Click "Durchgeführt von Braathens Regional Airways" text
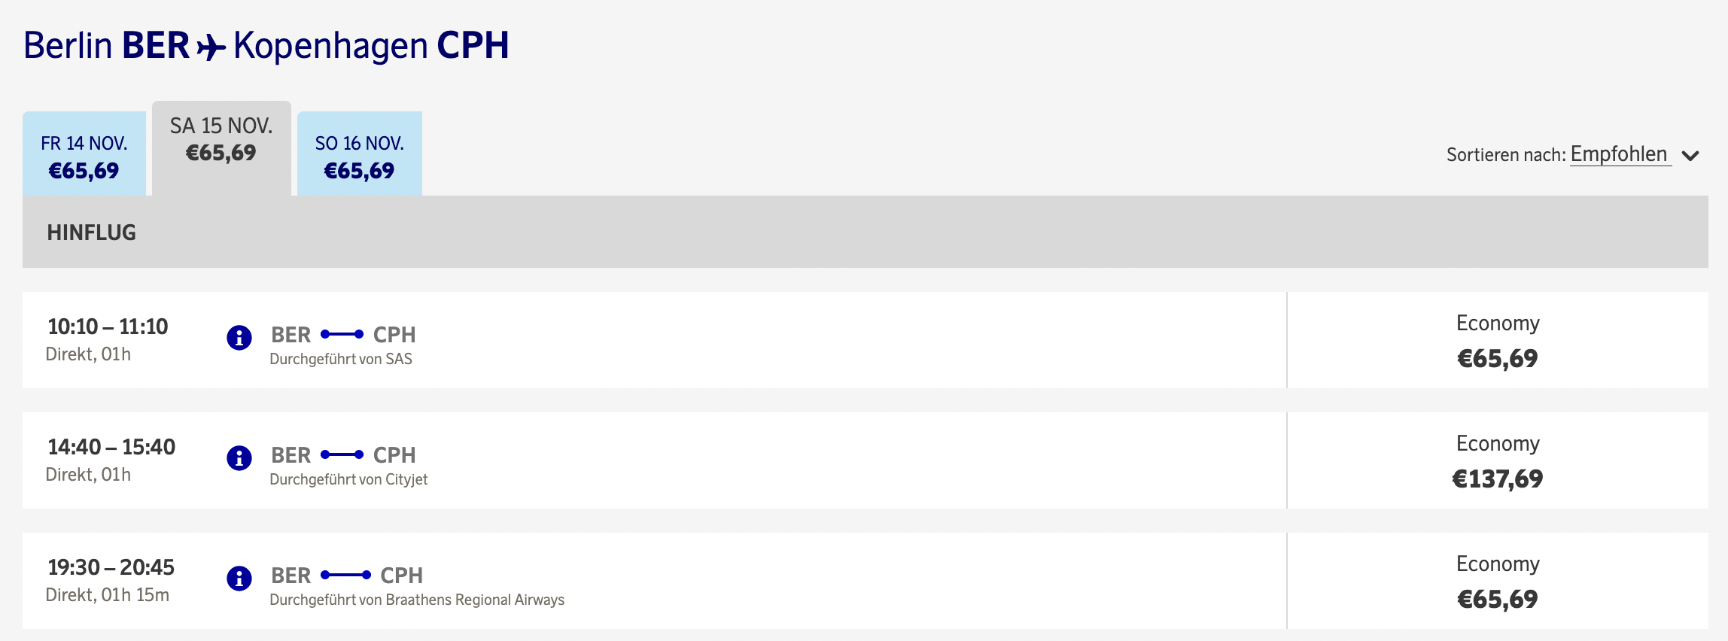1728x641 pixels. pos(417,600)
